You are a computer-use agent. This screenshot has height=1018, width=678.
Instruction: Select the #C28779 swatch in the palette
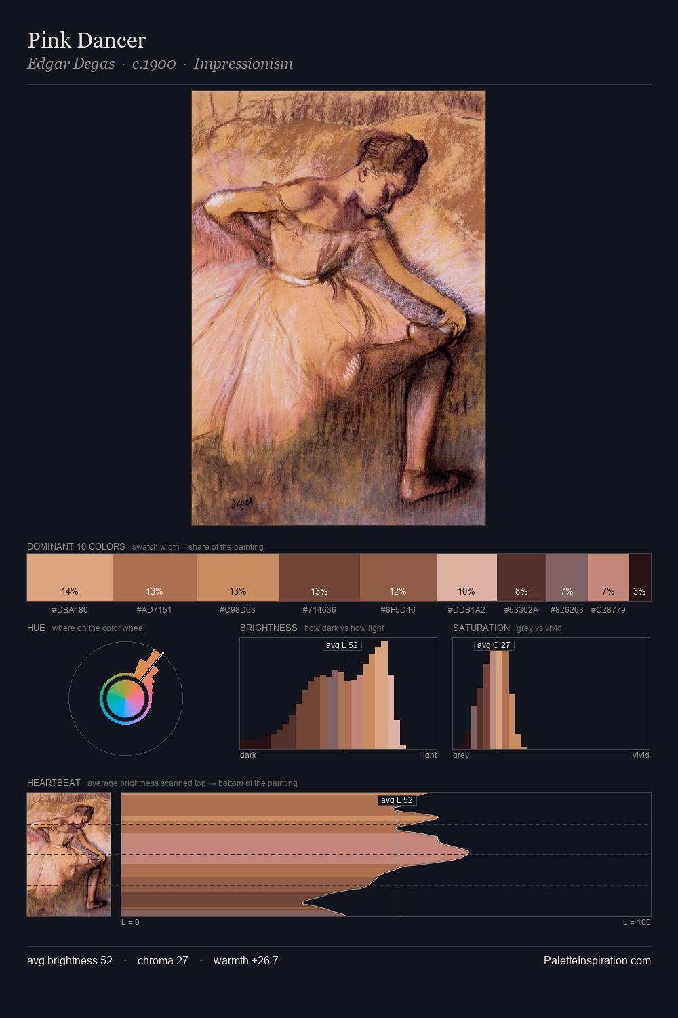608,578
